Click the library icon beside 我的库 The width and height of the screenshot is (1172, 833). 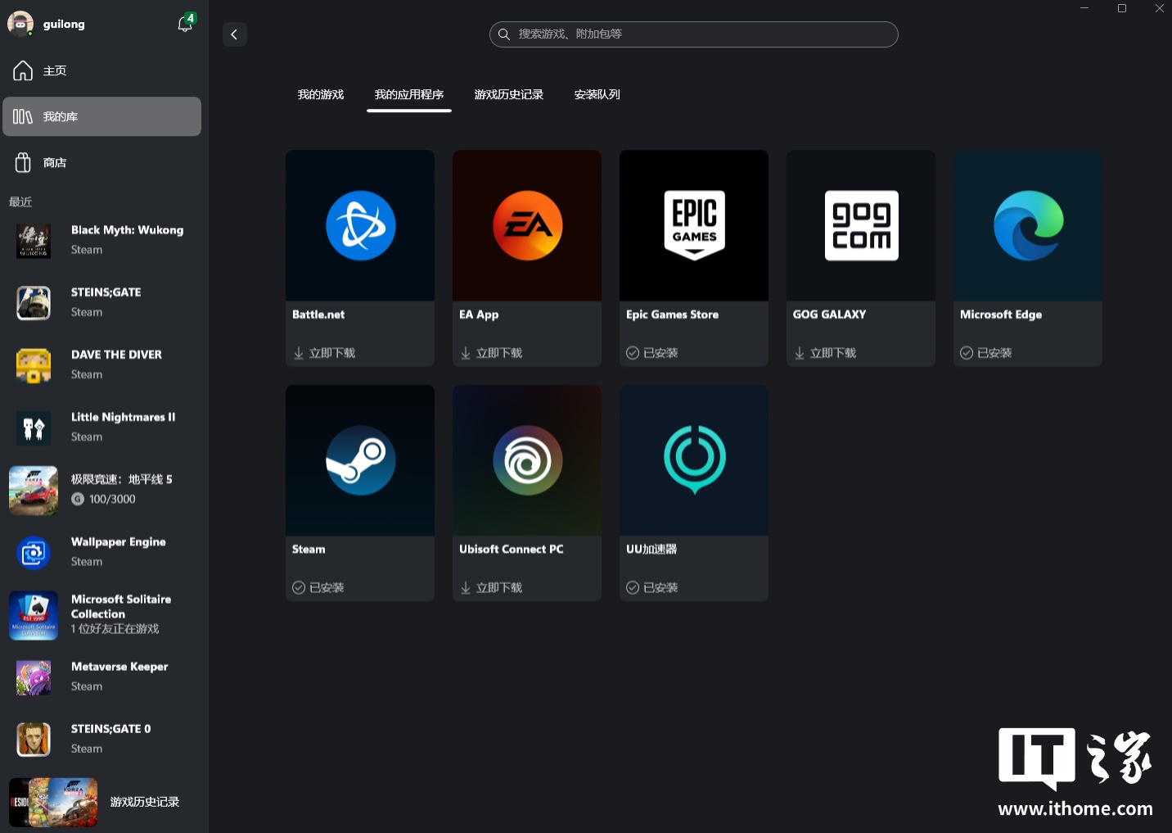pyautogui.click(x=23, y=116)
